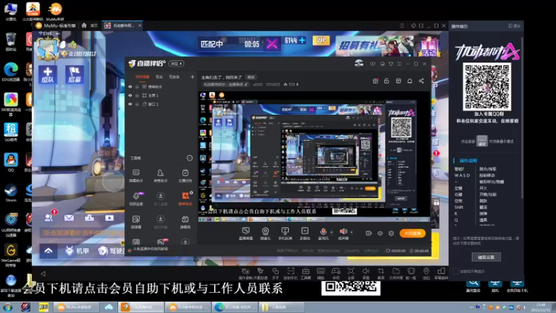Open MuMu title bar menu icon
The image size is (556, 313).
pos(402,26)
